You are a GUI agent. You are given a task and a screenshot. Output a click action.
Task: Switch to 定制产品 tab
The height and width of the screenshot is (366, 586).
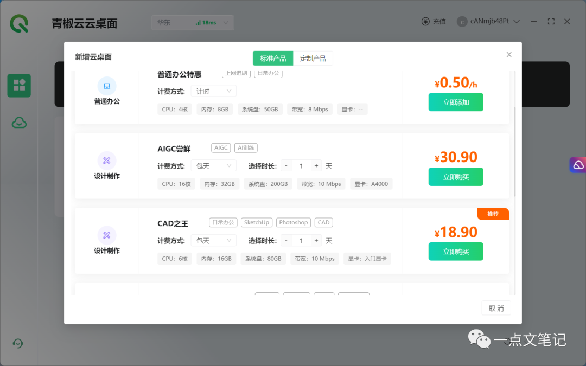click(x=313, y=58)
